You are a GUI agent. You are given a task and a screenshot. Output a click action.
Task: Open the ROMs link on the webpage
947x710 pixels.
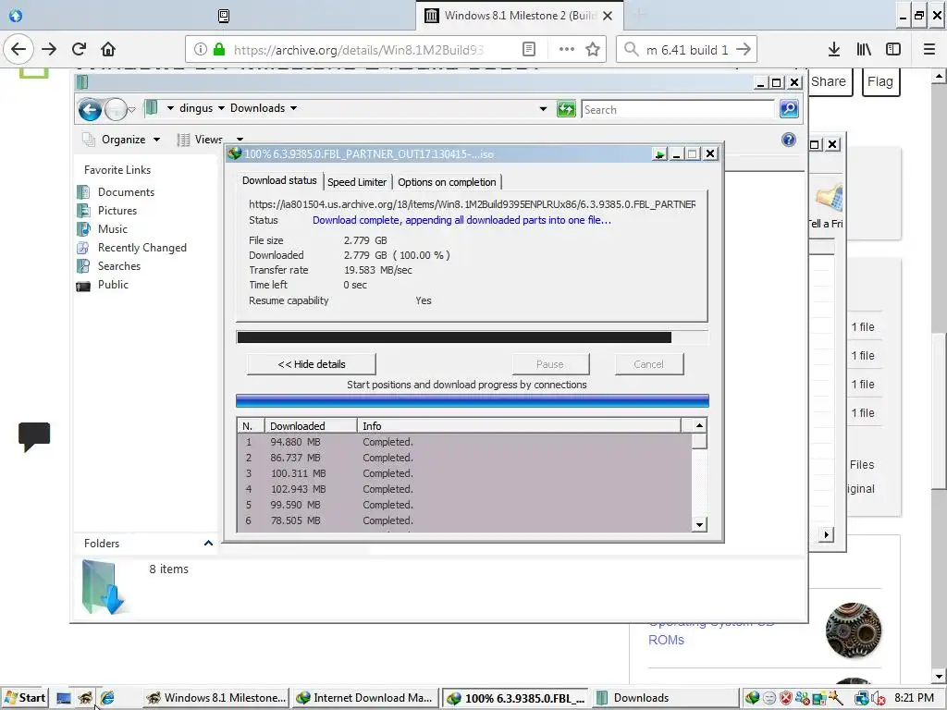click(666, 640)
